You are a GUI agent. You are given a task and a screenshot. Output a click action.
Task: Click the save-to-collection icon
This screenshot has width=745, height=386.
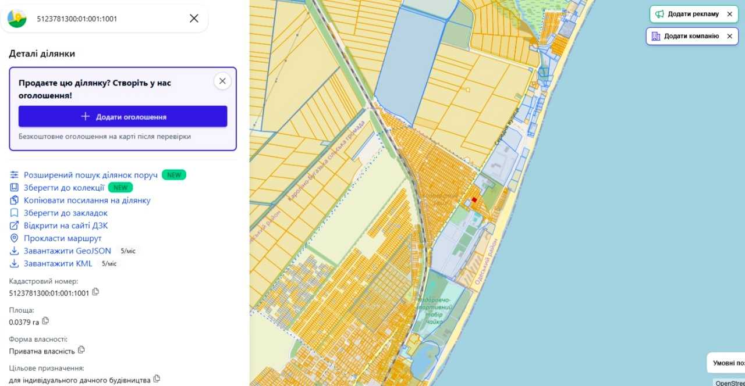(15, 188)
